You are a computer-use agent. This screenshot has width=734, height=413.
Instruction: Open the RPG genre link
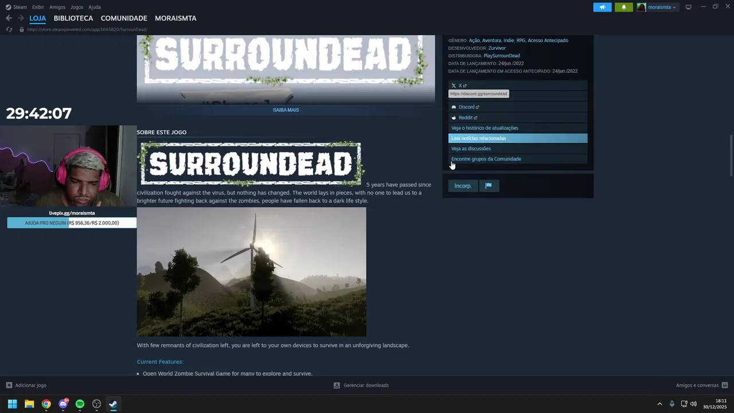click(x=521, y=41)
